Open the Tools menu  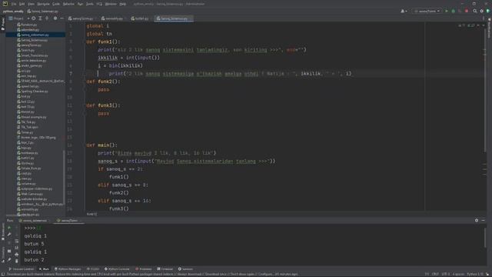(x=90, y=4)
